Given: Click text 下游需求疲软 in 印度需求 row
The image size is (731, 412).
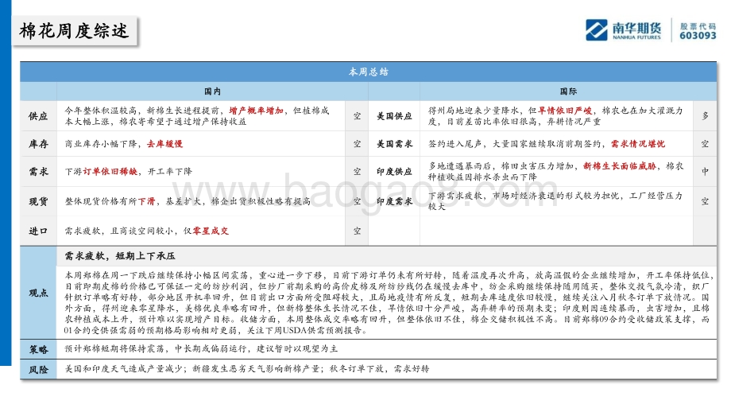Looking at the screenshot, I should (455, 196).
